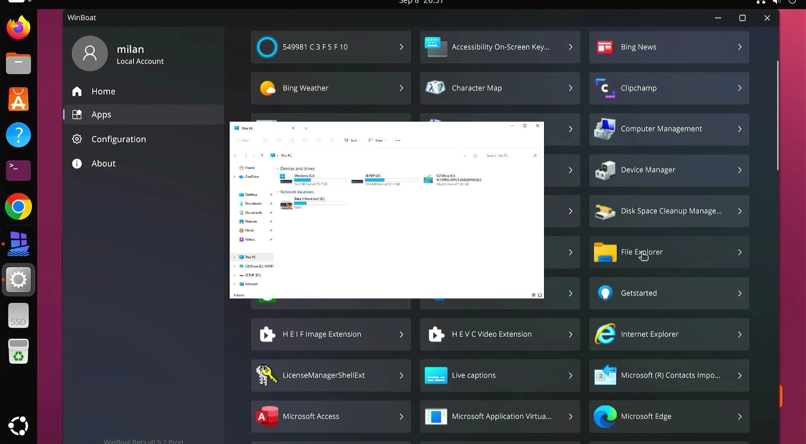The height and width of the screenshot is (444, 806).
Task: Click the Up arrow in File Explorer
Action: (262, 156)
